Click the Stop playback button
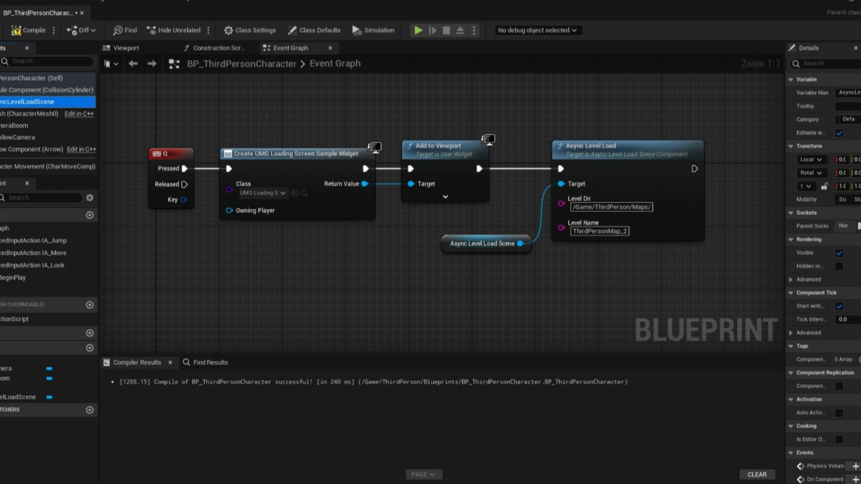This screenshot has width=861, height=484. (446, 30)
